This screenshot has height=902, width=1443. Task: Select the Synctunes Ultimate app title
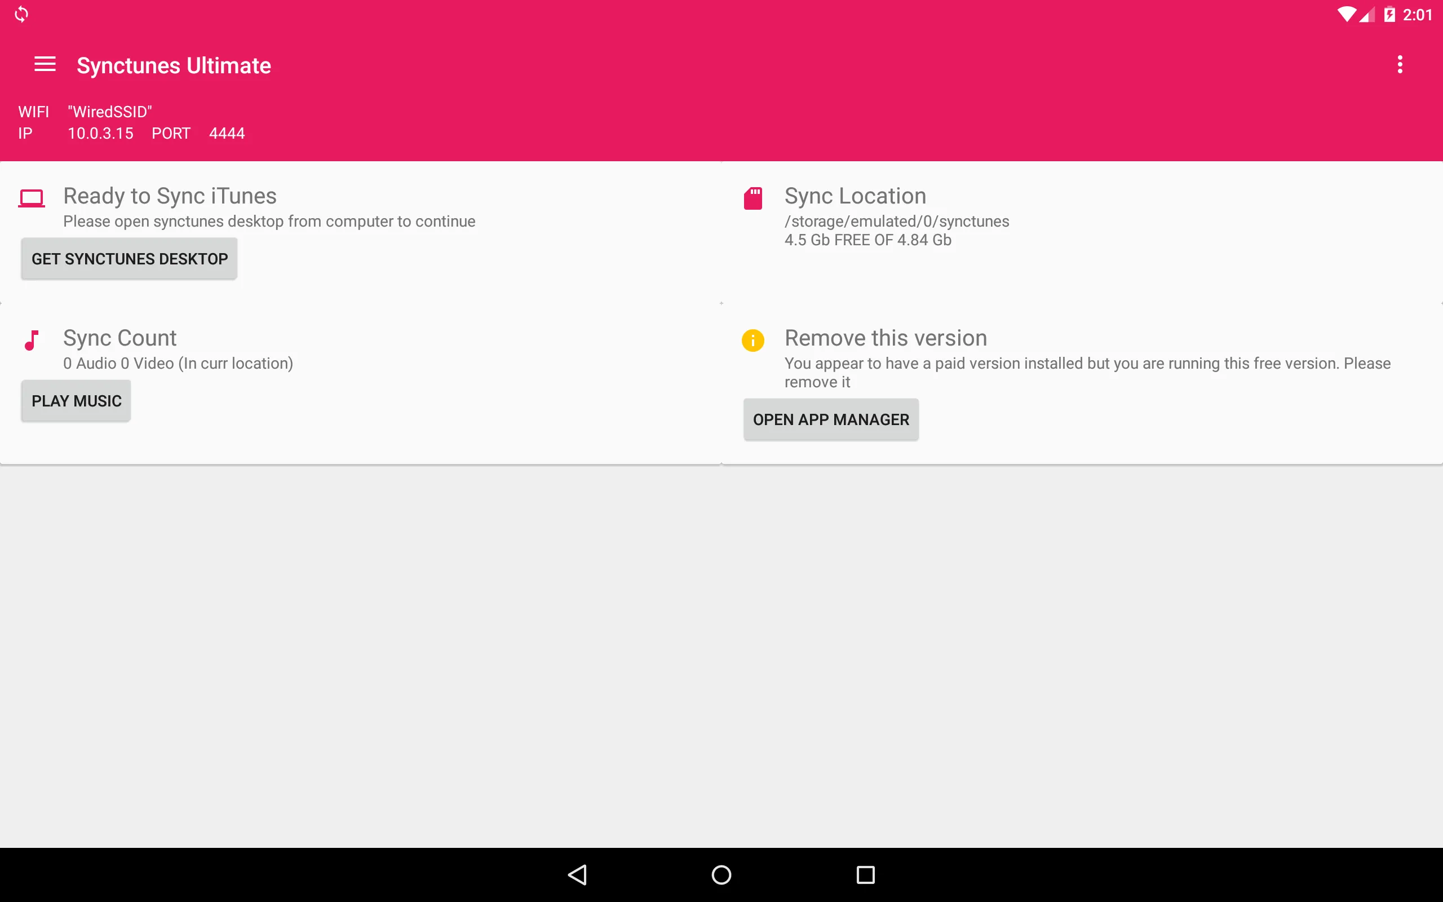click(x=175, y=64)
